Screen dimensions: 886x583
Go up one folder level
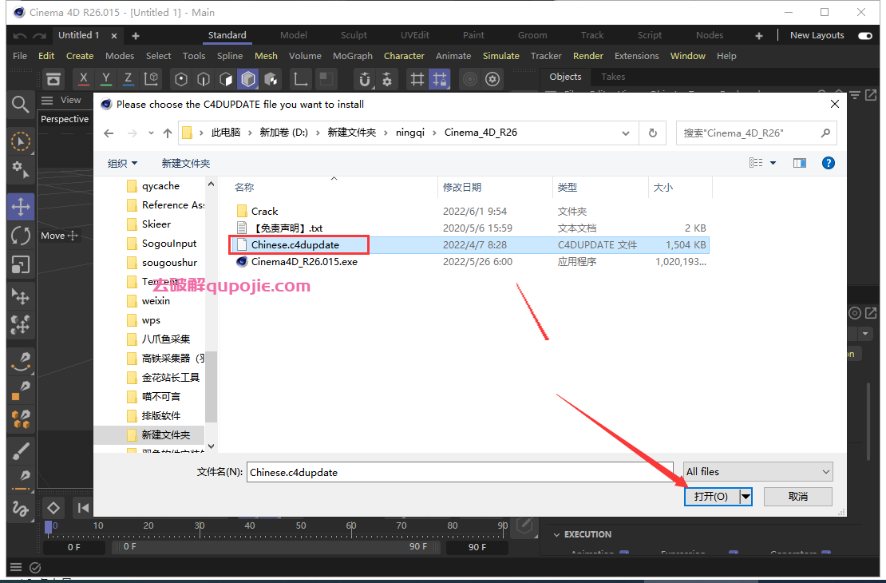click(168, 133)
